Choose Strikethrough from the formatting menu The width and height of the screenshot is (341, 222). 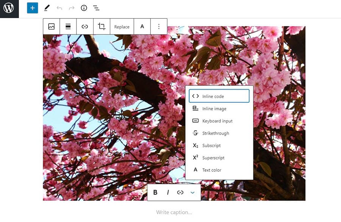click(x=215, y=133)
